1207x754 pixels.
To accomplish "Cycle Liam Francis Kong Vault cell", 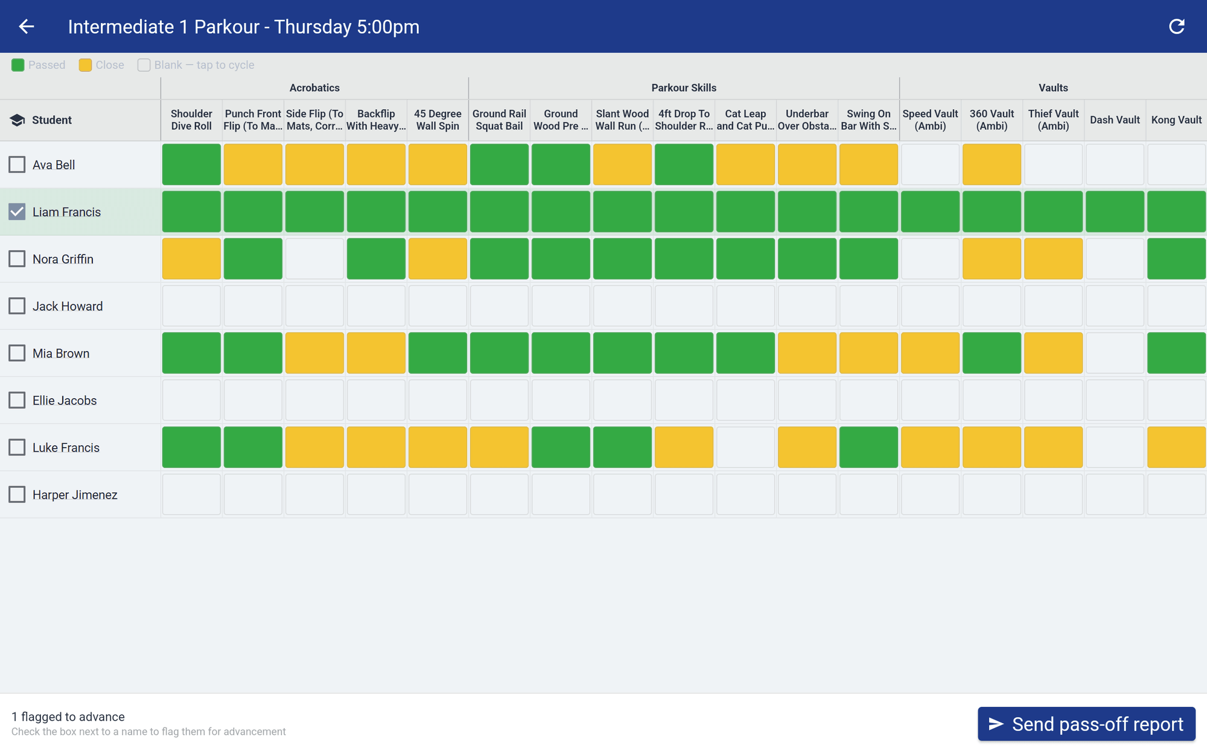I will click(1176, 212).
